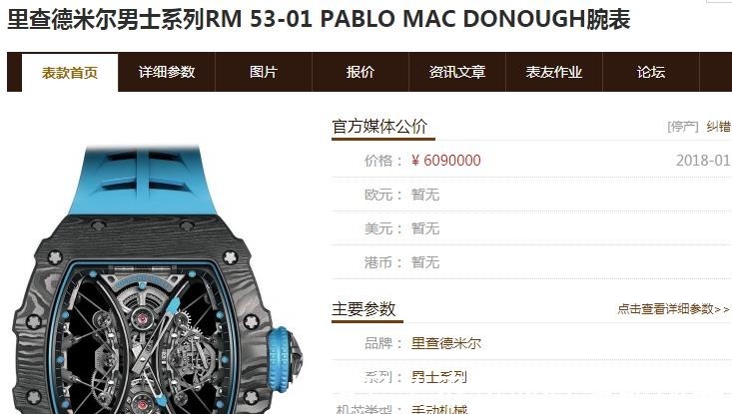732x414 pixels.
Task: Open the 表款首页 tab
Action: click(x=70, y=73)
